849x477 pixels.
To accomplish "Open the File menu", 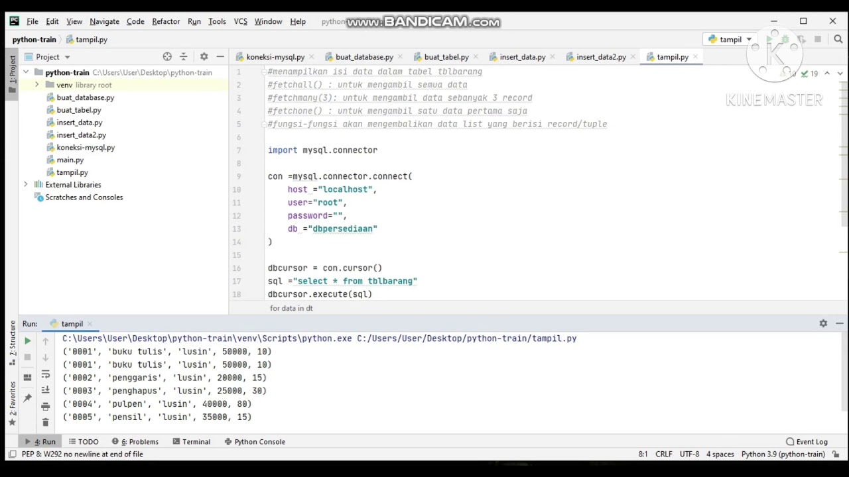I will [x=32, y=21].
